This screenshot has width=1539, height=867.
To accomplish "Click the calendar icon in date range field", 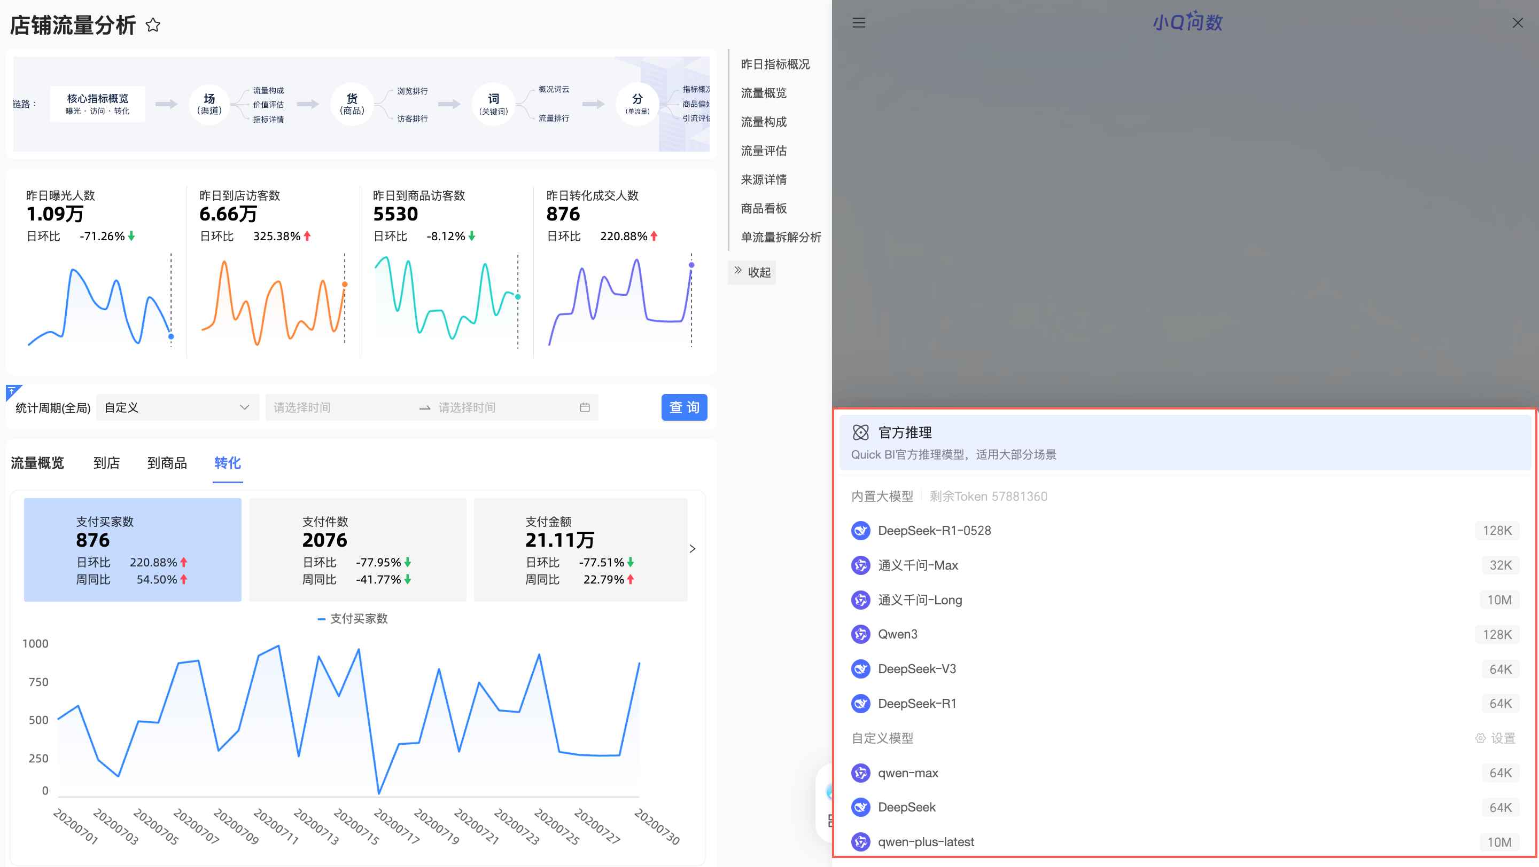I will point(584,407).
